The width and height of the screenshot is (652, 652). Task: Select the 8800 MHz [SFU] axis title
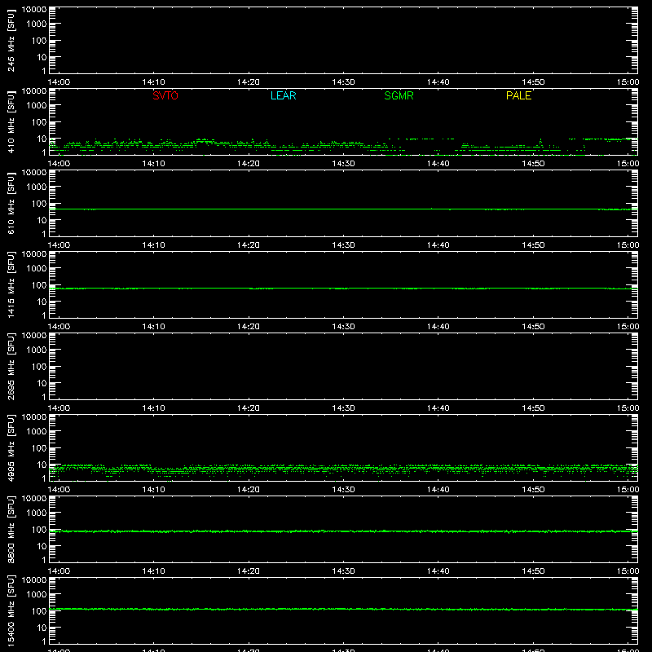pyautogui.click(x=11, y=529)
